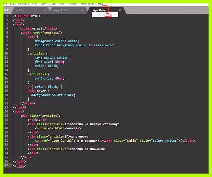Open the Goto menu

[x=53, y=4]
